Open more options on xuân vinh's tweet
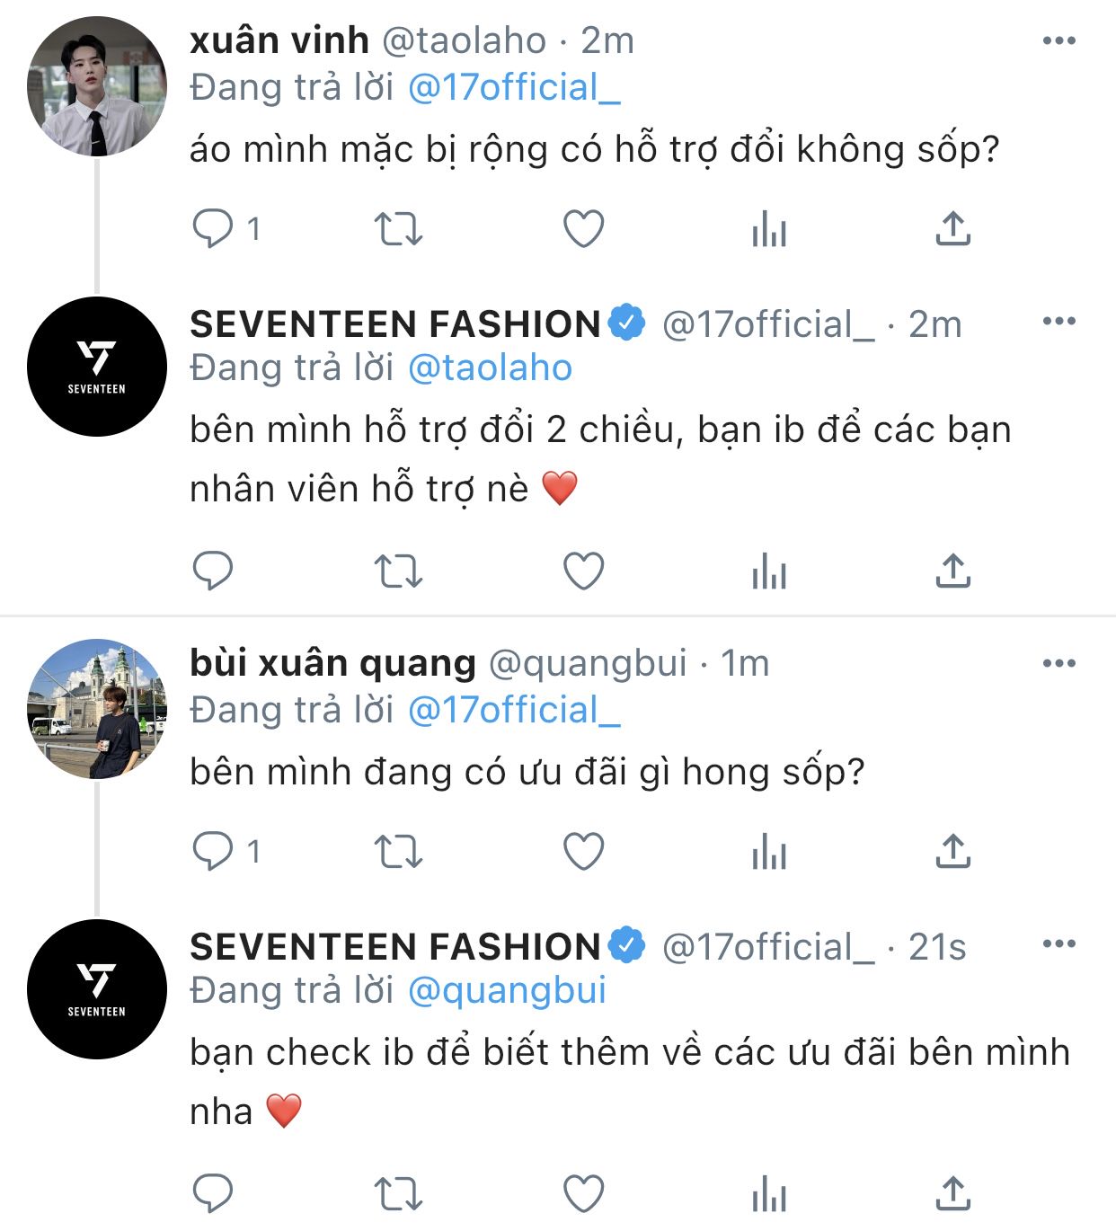The image size is (1116, 1231). (x=1058, y=40)
